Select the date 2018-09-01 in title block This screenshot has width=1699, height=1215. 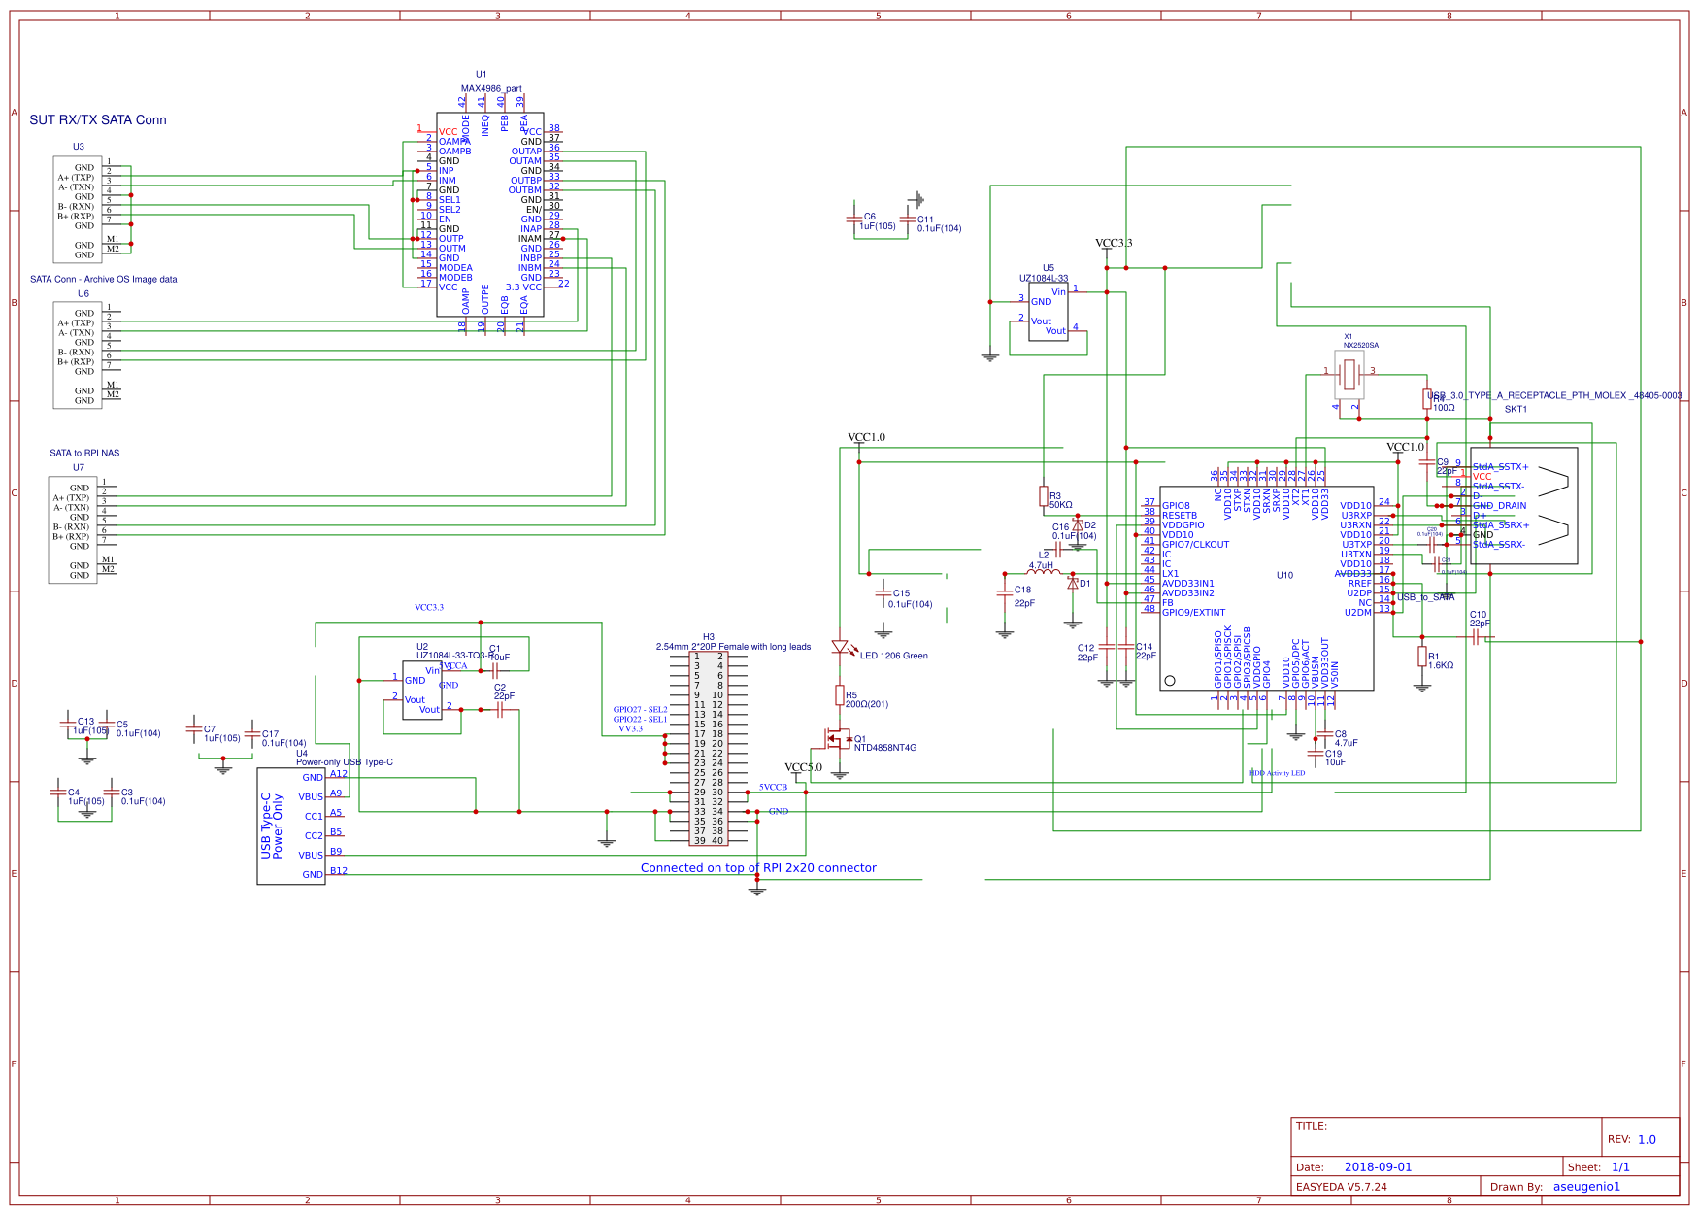coord(1378,1167)
